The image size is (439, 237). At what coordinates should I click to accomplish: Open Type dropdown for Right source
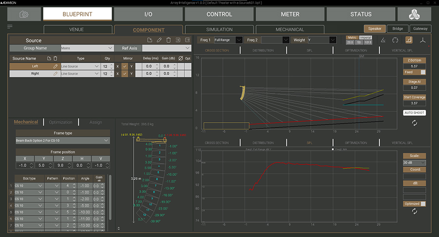[80, 73]
